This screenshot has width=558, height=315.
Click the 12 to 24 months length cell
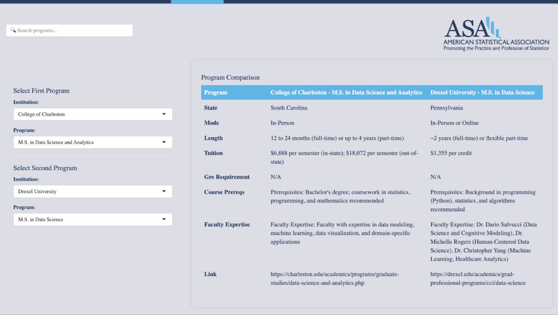click(337, 138)
